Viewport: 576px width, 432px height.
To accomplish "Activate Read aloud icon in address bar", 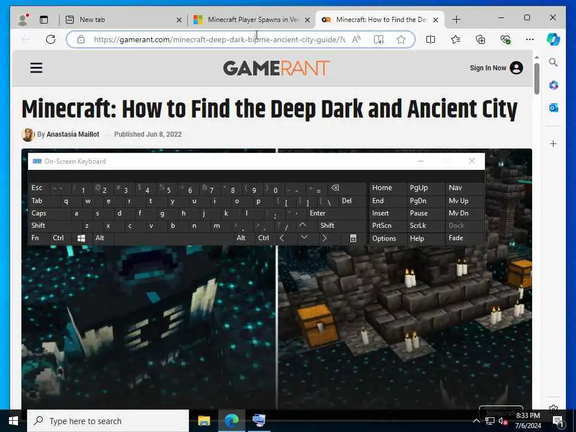I will point(356,39).
